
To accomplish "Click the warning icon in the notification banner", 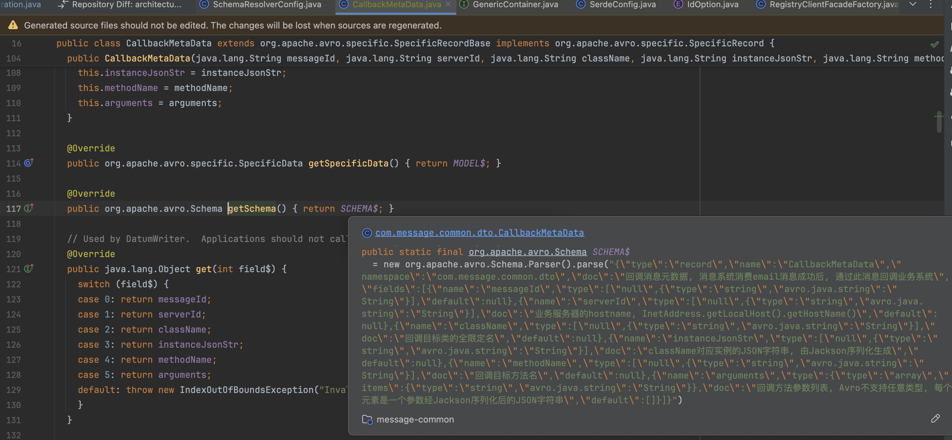I will pos(13,25).
